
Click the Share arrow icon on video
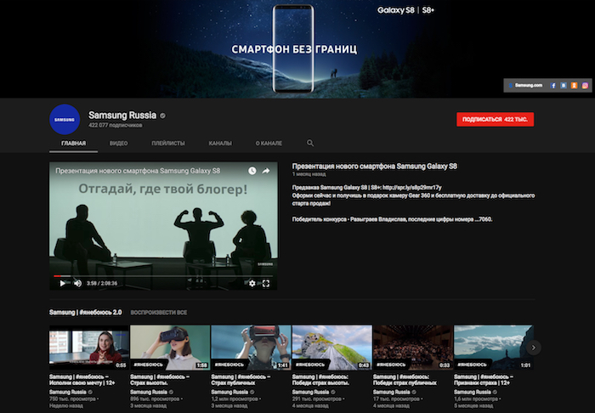pyautogui.click(x=266, y=171)
